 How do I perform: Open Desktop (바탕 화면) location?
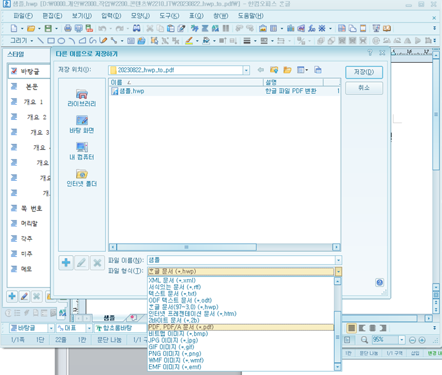pos(81,124)
